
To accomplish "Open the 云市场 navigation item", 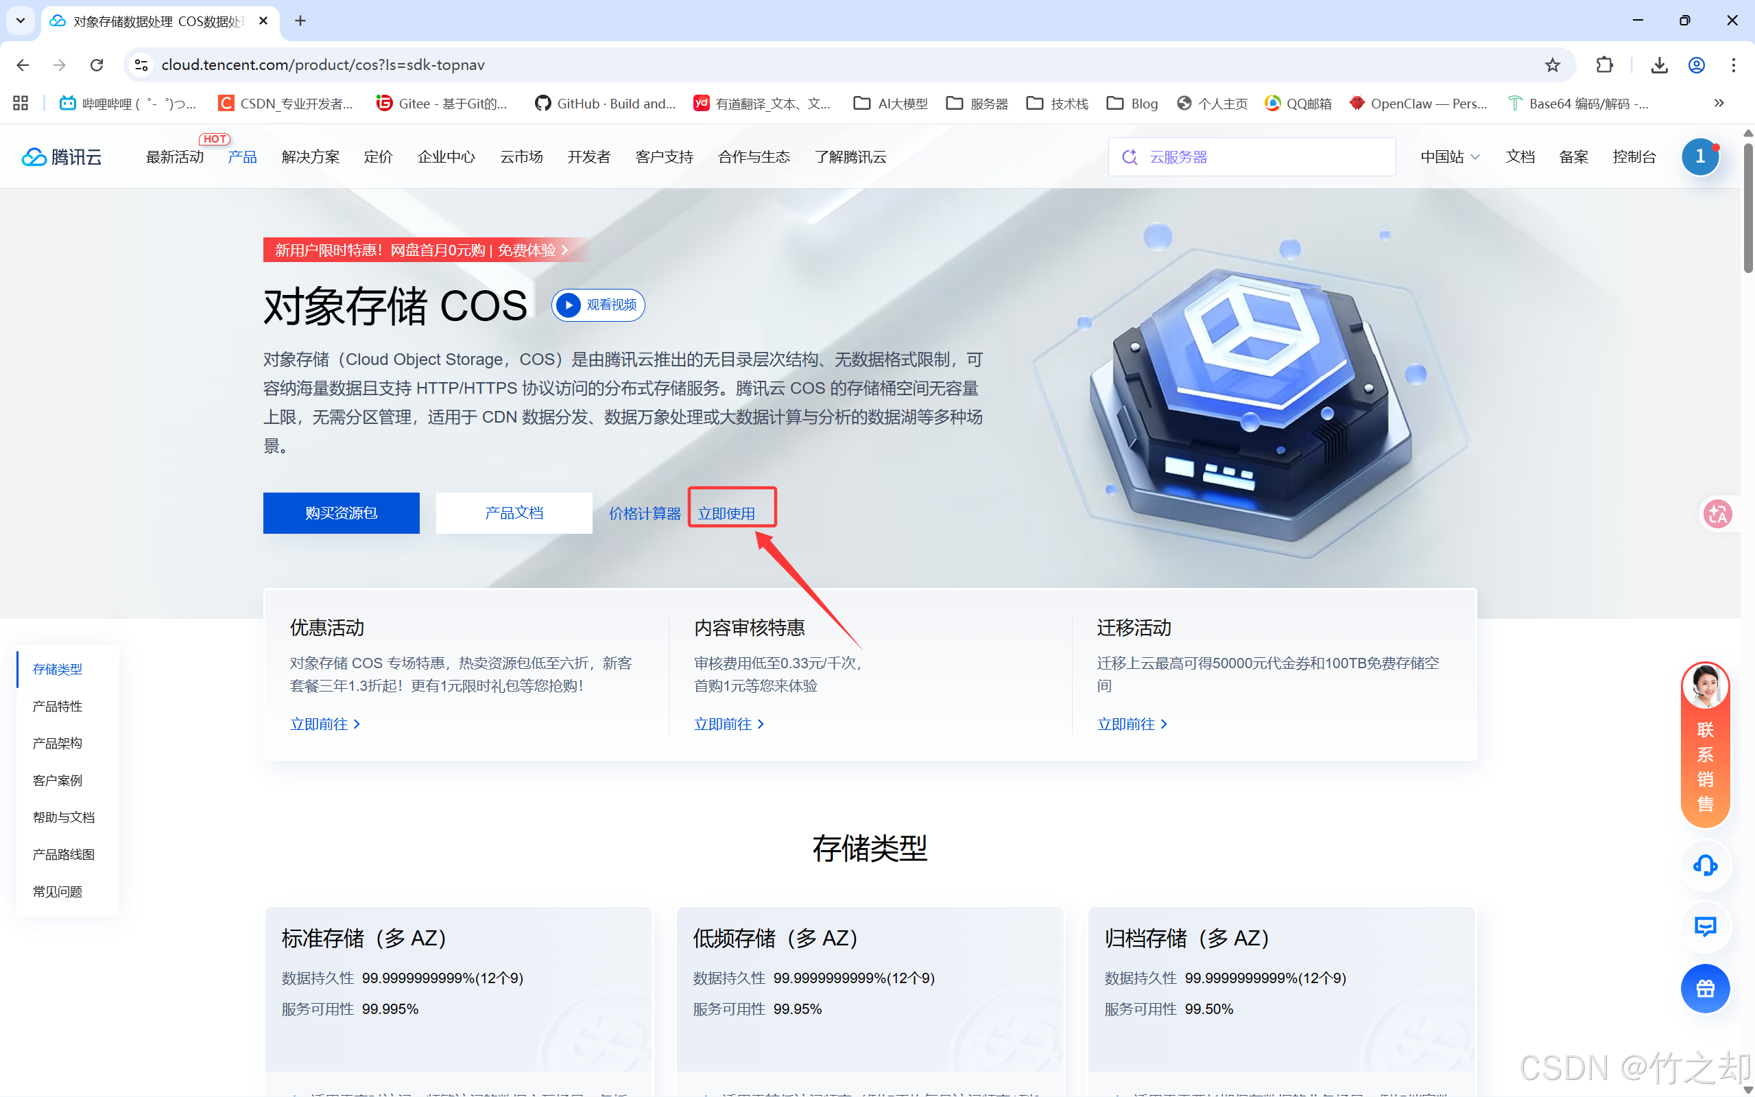I will tap(521, 156).
